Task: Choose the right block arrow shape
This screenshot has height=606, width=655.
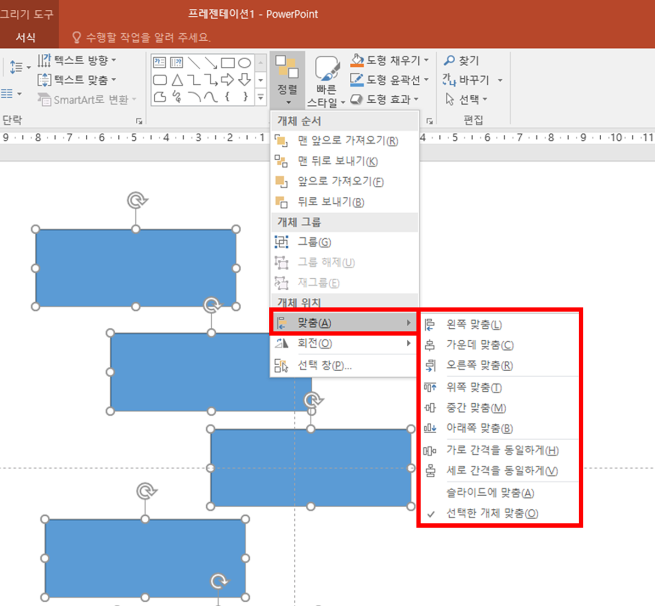Action: click(228, 80)
